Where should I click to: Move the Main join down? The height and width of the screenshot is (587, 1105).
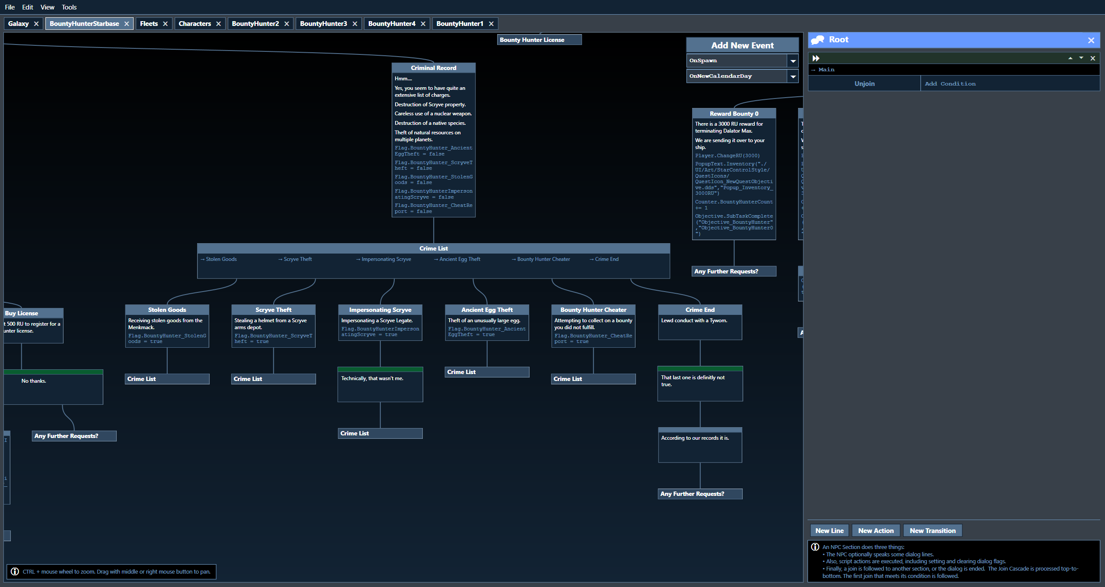tap(1081, 58)
